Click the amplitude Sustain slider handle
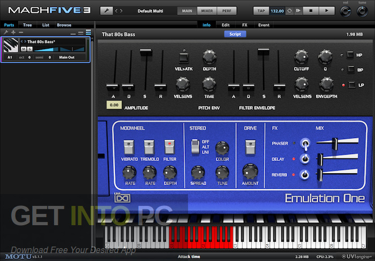This screenshot has height=261, width=375. click(146, 52)
